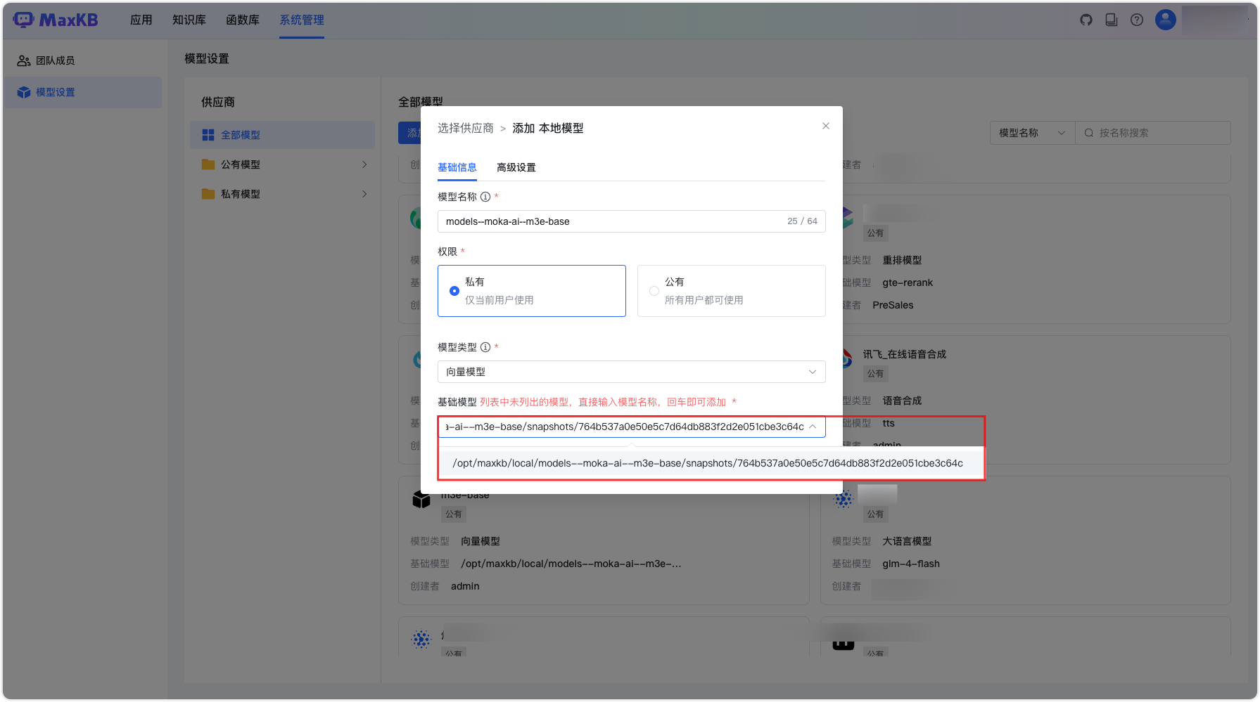The image size is (1260, 702).
Task: Open the 函数库 top menu
Action: [243, 20]
